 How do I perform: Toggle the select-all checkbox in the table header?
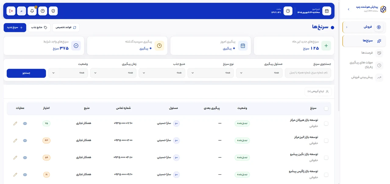pyautogui.click(x=326, y=108)
